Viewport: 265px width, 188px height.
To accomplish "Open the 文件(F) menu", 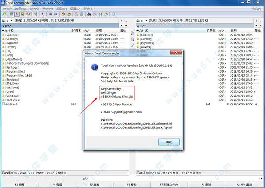I will [x=8, y=8].
